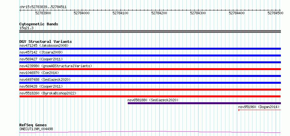Click the DGV Structural Variants track title
Viewport: 290px width, 136px height.
tap(46, 42)
